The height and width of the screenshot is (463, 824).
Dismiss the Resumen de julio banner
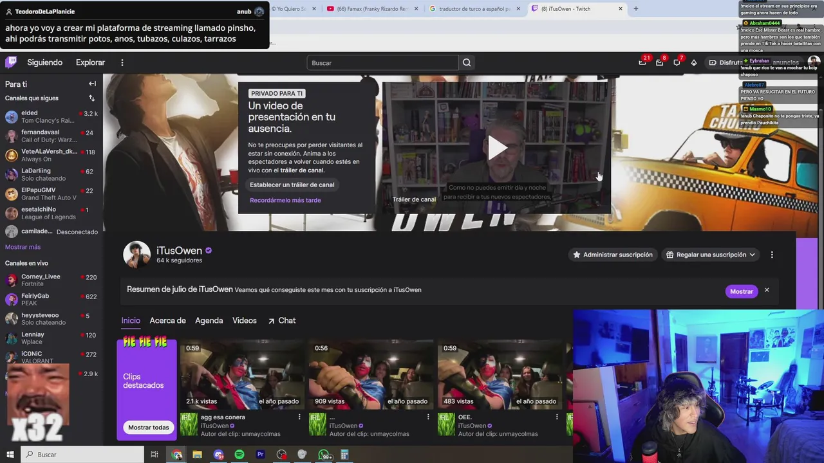[767, 291]
